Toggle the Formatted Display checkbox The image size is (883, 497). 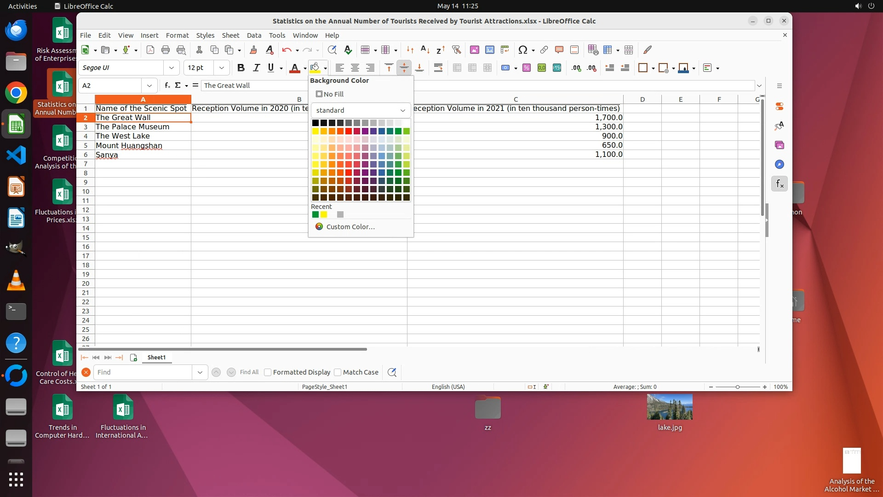(x=268, y=372)
